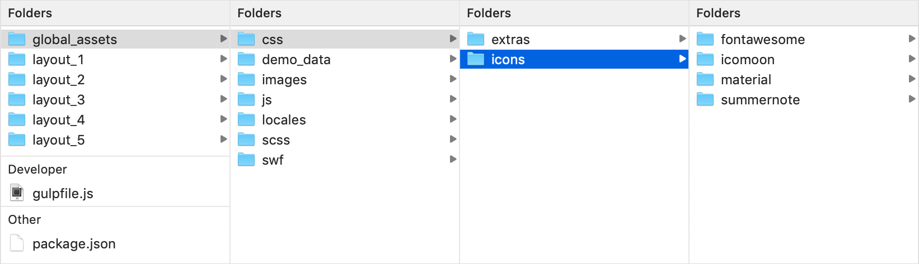919x264 pixels.
Task: Expand the extras folder arrow
Action: point(682,39)
